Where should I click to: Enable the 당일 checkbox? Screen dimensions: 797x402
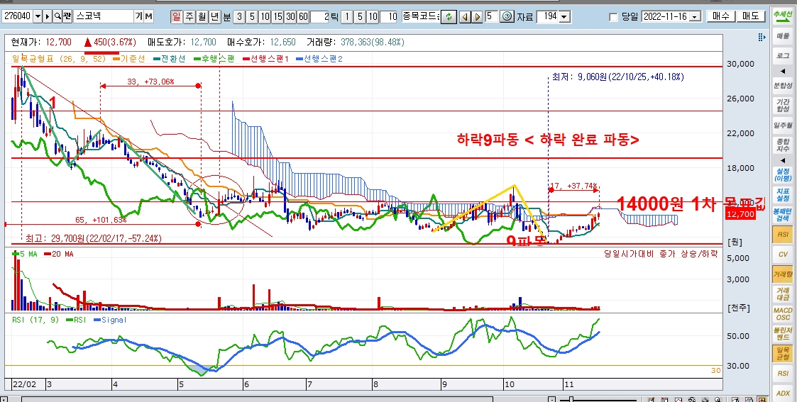[614, 16]
